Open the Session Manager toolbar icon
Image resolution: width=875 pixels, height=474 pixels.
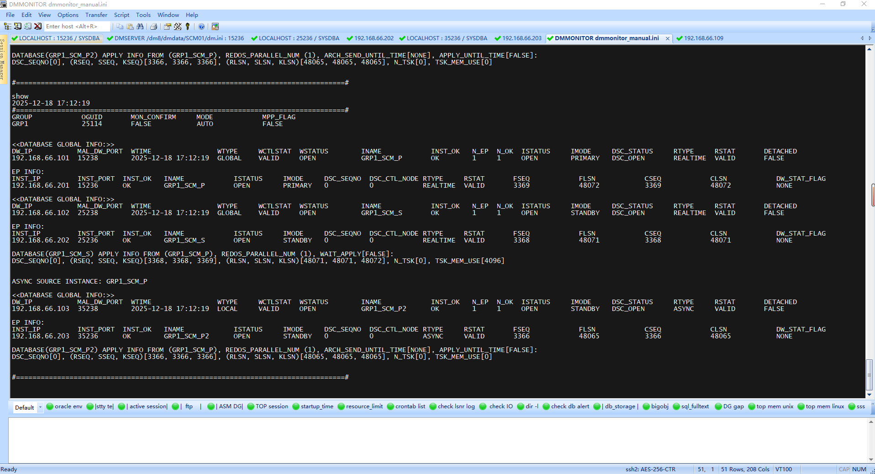pyautogui.click(x=7, y=26)
